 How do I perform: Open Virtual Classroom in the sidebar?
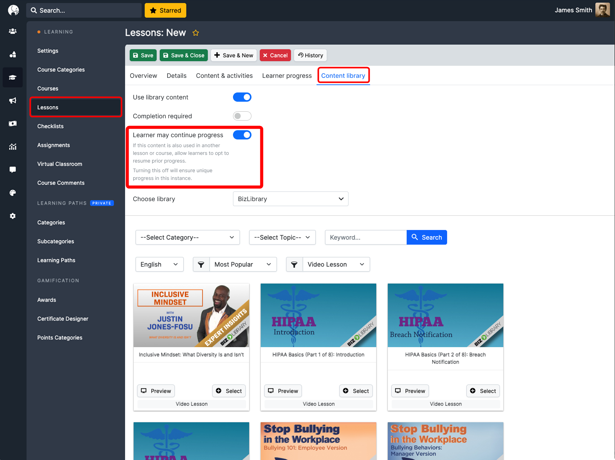tap(60, 164)
